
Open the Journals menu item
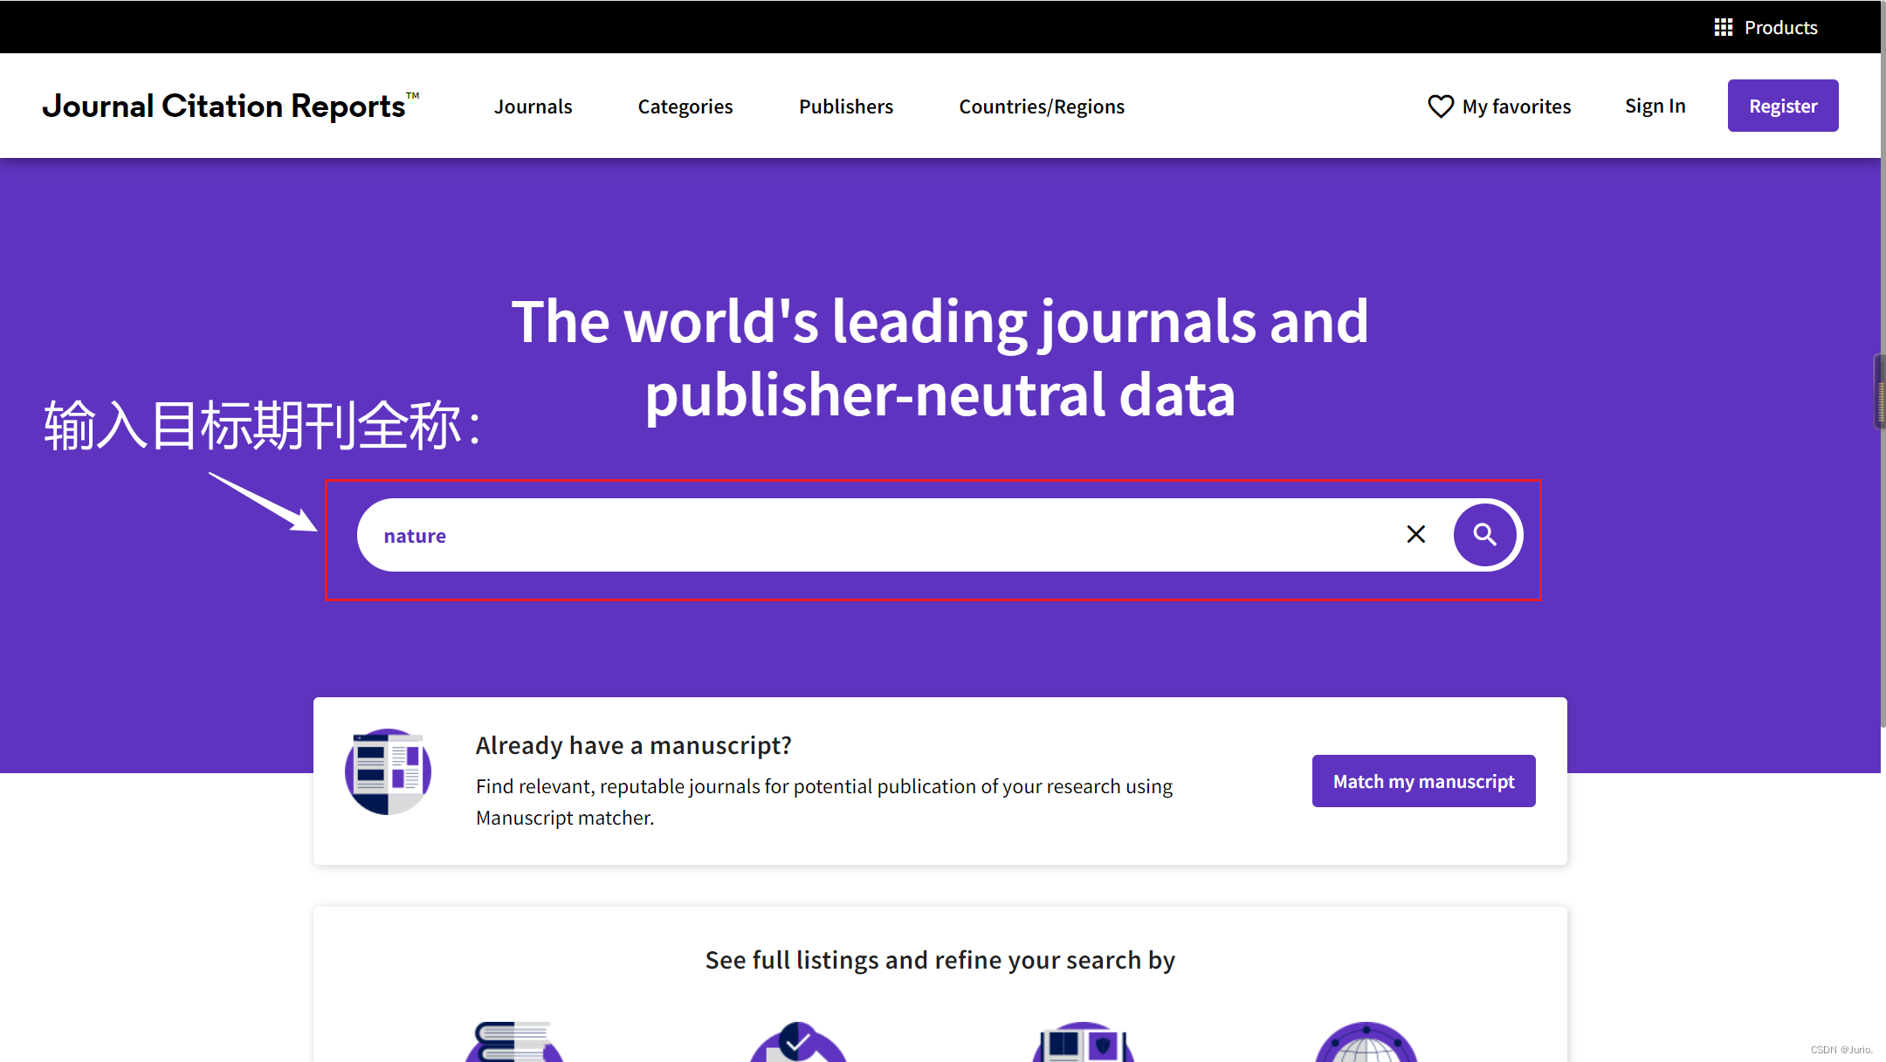[533, 106]
